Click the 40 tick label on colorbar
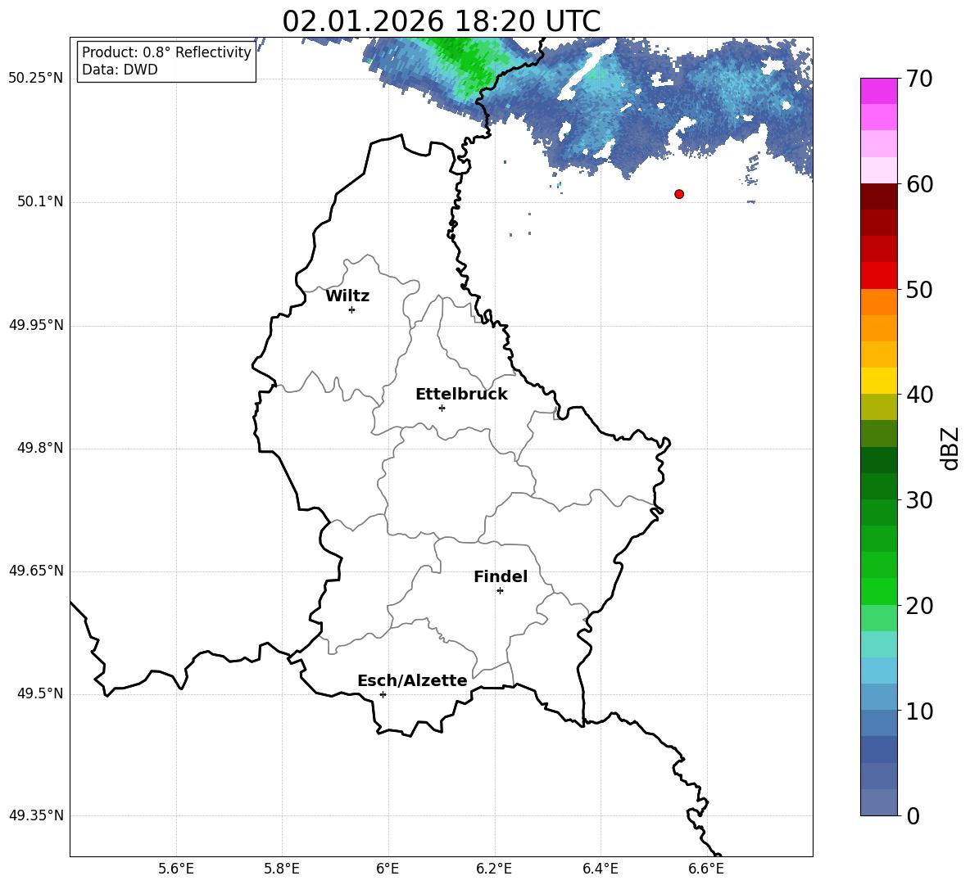The height and width of the screenshot is (885, 970). coord(919,395)
